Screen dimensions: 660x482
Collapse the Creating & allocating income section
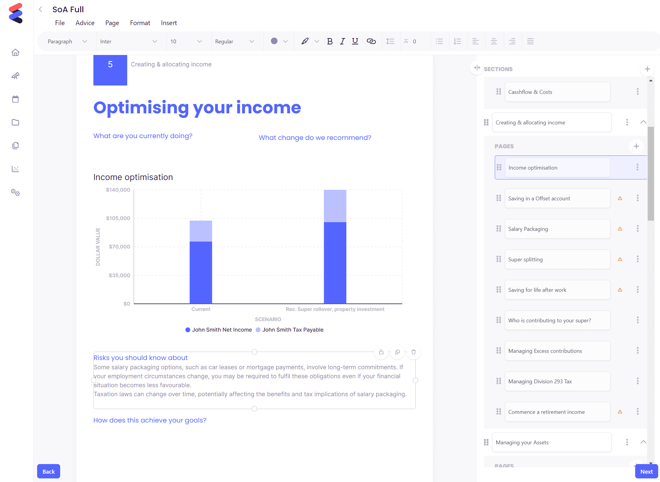[x=643, y=122]
